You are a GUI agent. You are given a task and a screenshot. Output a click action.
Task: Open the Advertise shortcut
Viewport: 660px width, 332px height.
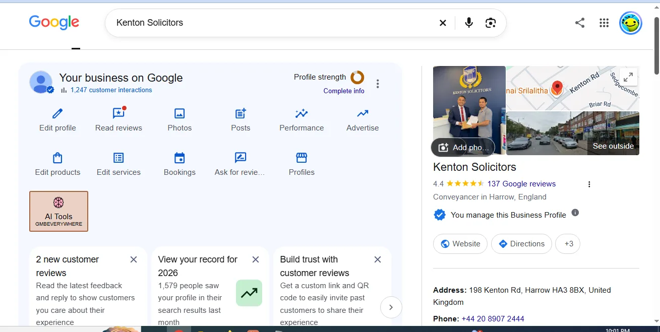point(363,120)
